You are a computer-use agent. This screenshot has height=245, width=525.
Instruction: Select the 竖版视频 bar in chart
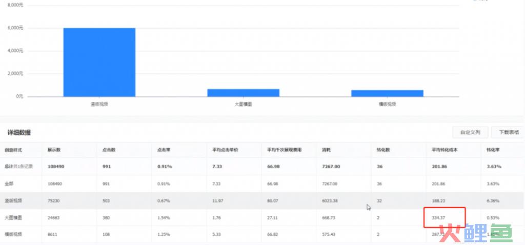[x=99, y=62]
